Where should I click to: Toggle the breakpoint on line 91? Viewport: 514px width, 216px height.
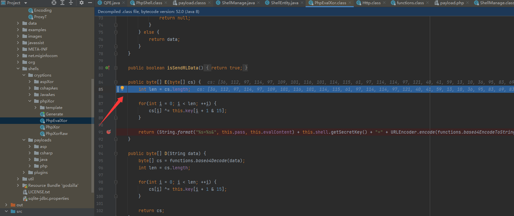click(109, 132)
